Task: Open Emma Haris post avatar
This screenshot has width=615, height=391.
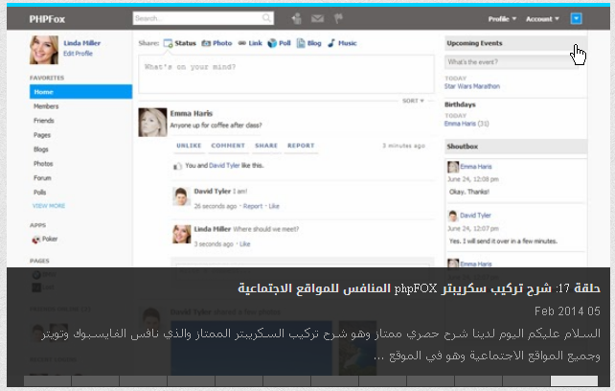Action: [x=152, y=123]
